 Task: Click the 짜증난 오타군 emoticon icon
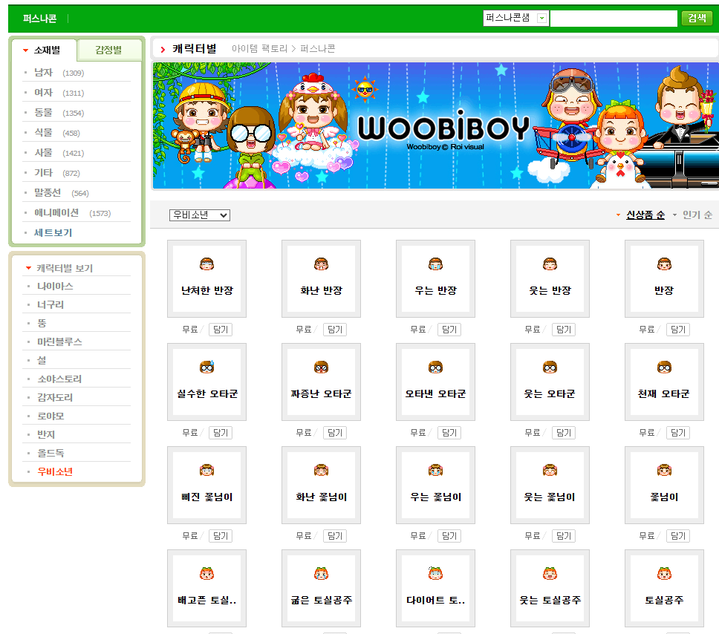pyautogui.click(x=321, y=367)
